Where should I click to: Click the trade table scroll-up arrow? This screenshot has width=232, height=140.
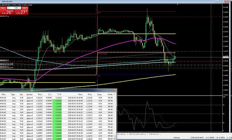(115, 94)
